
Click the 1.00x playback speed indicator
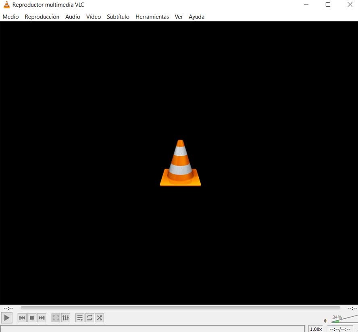point(316,329)
